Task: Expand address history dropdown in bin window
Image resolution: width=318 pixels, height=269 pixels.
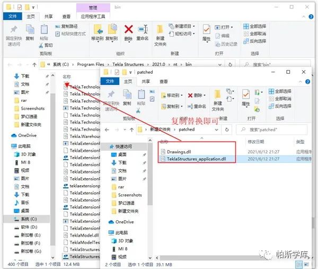Action: coord(220,65)
